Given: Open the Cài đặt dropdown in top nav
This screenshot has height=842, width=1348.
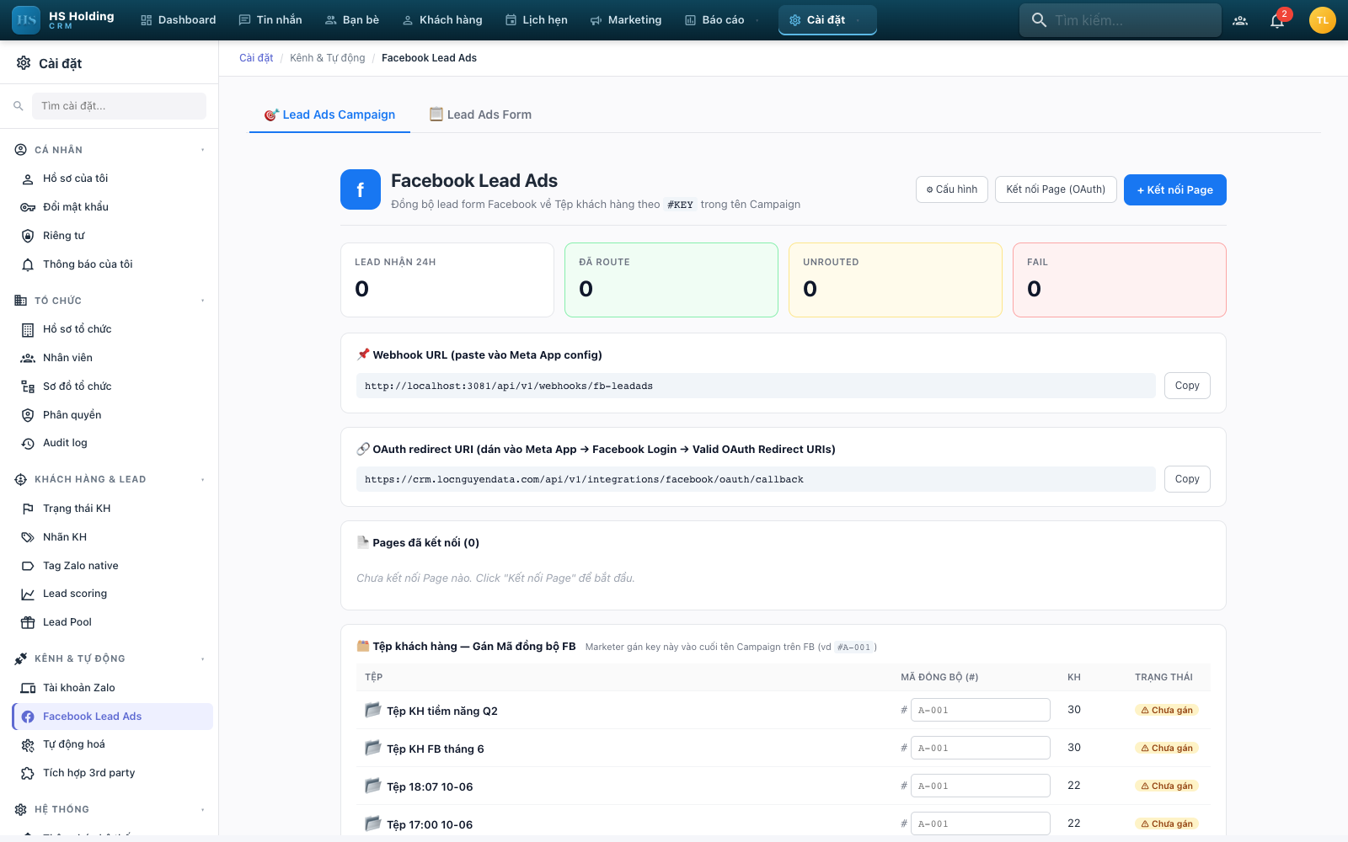Looking at the screenshot, I should [x=827, y=20].
